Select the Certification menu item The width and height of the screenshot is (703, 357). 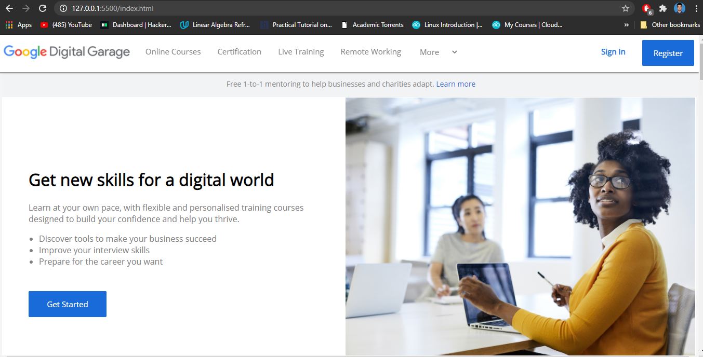(x=239, y=52)
